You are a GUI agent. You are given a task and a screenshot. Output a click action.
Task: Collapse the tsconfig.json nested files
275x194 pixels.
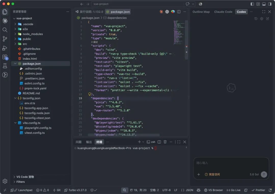coord(15,98)
